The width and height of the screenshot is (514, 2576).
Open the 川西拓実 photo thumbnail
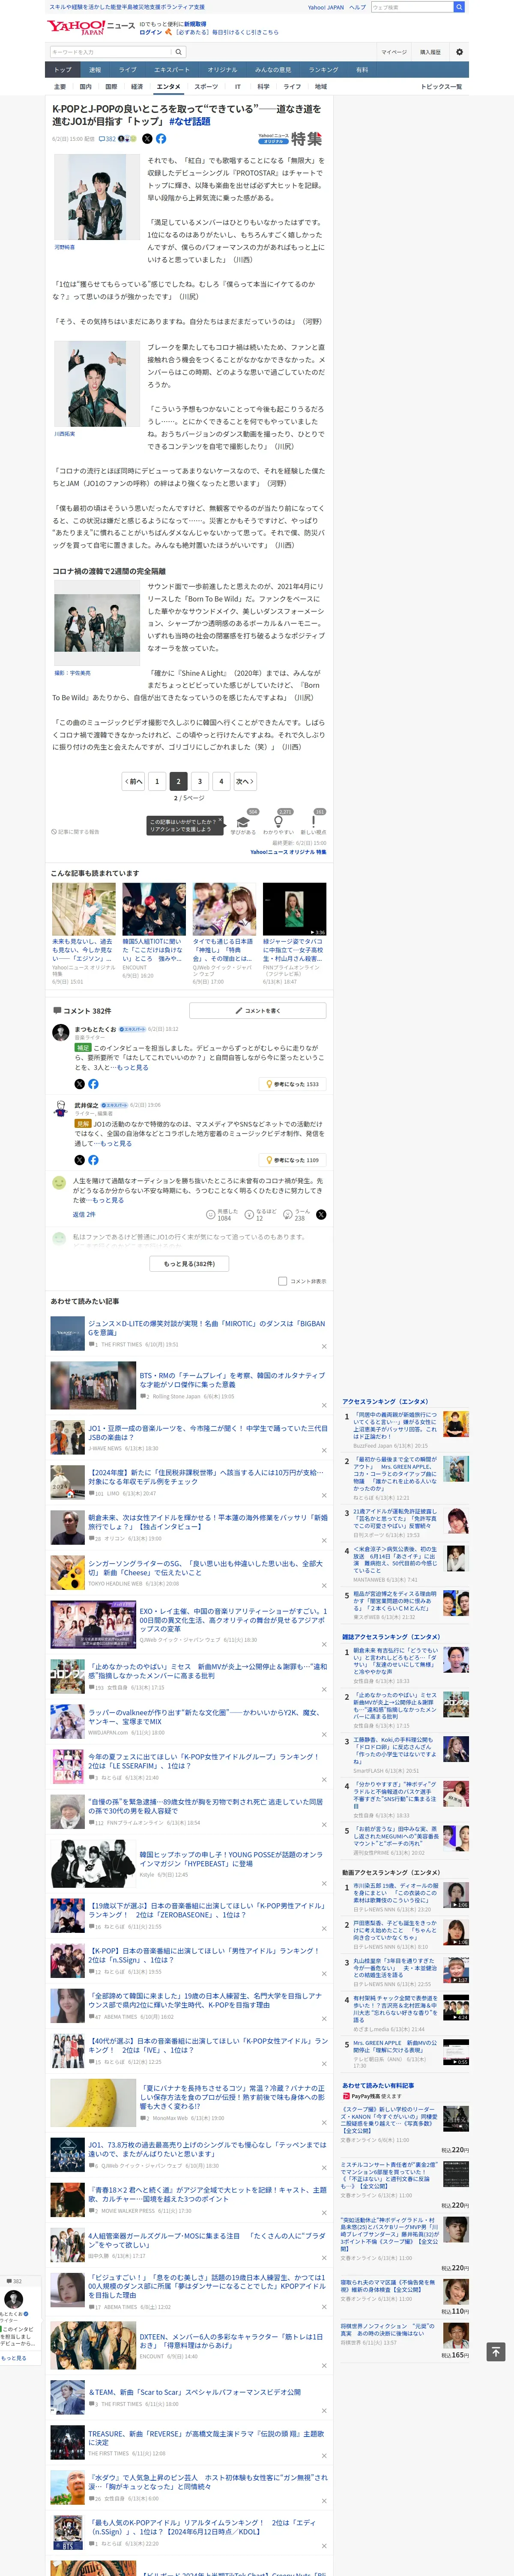tap(97, 384)
